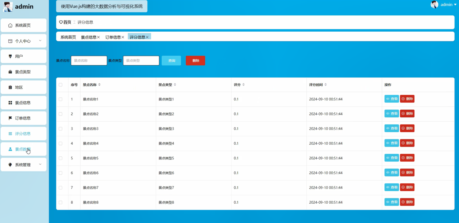
Task: Tick the checkbox for row 景点名称3
Action: (60, 129)
